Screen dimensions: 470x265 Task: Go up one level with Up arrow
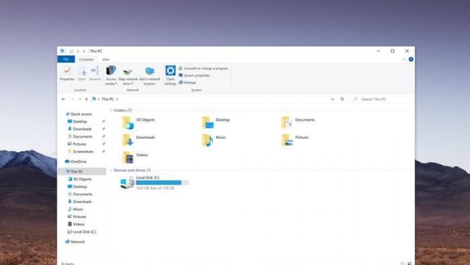87,99
